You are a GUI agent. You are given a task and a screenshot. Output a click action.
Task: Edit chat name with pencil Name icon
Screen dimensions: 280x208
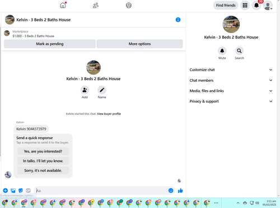(x=102, y=90)
